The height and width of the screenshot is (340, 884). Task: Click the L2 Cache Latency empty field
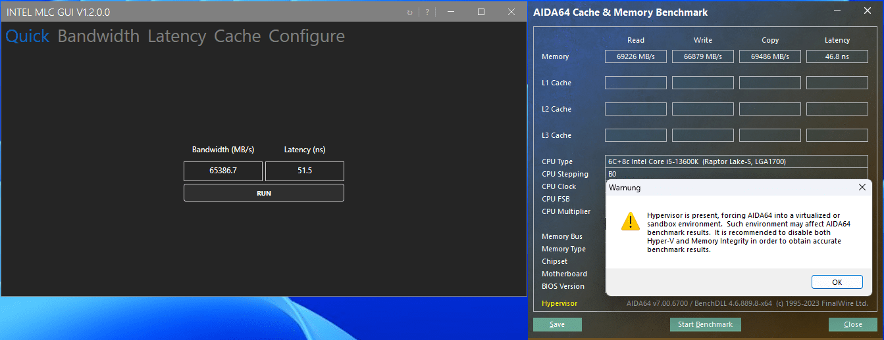[x=837, y=109]
